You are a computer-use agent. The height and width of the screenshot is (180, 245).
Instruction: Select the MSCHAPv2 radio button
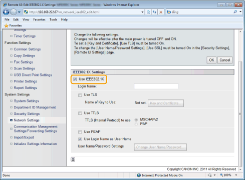(x=136, y=119)
